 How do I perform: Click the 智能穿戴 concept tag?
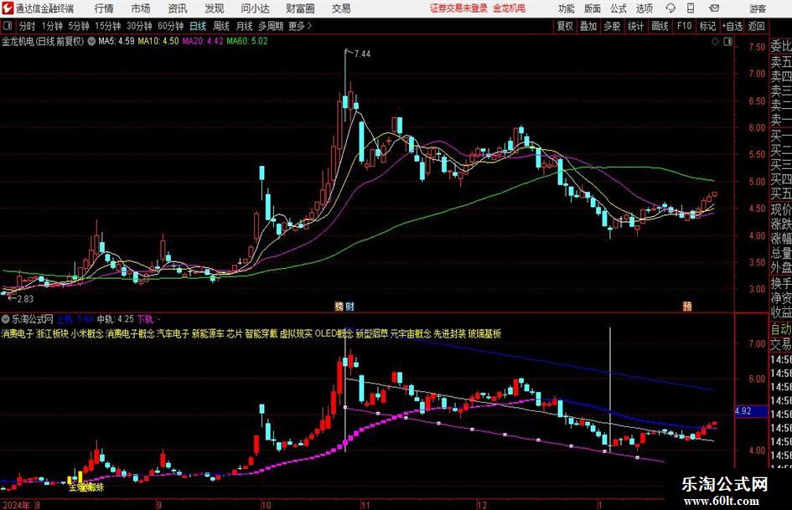click(x=261, y=333)
